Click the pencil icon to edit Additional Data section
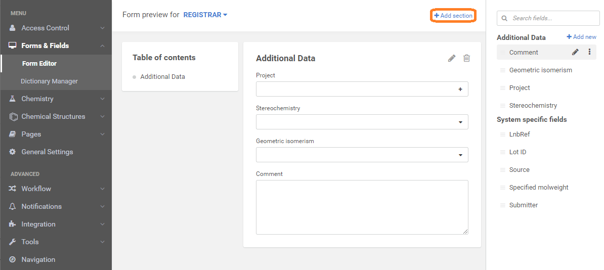This screenshot has width=604, height=270. (452, 58)
